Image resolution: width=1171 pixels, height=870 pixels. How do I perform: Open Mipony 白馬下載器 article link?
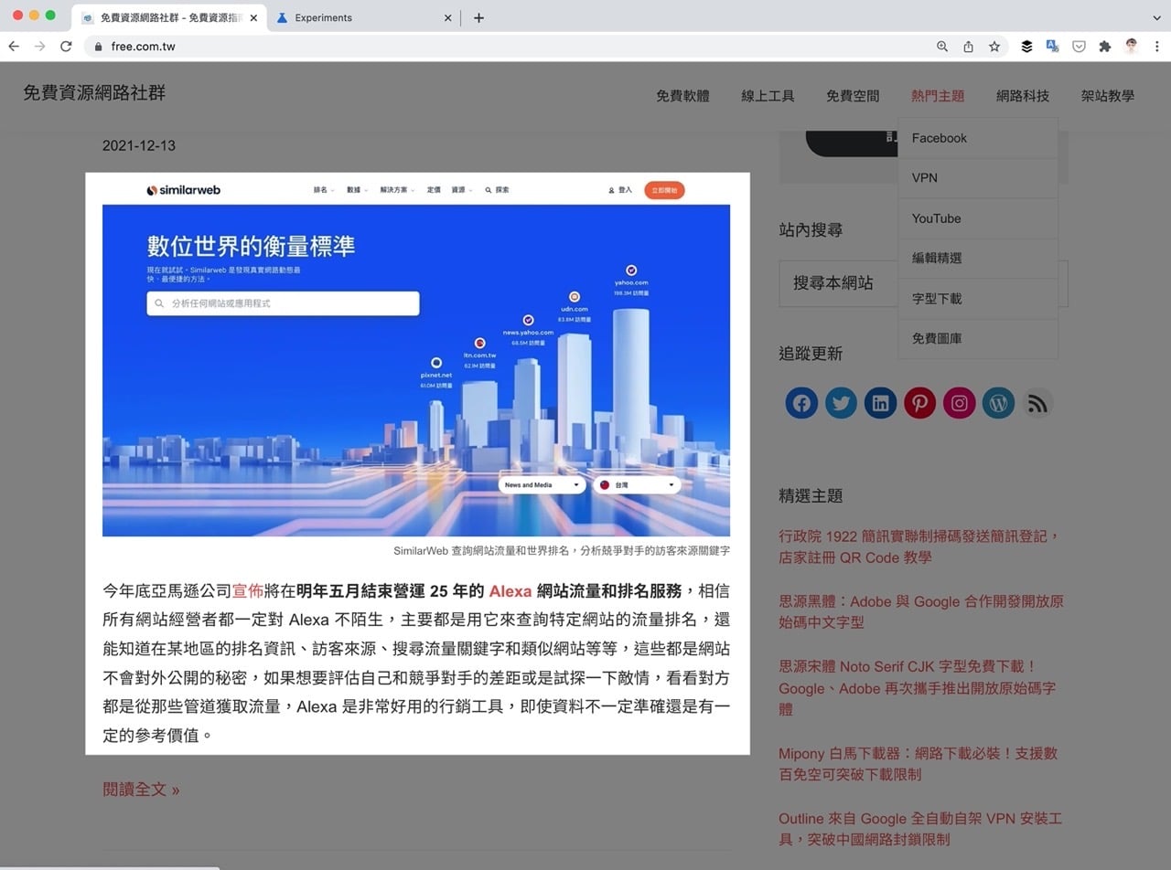point(918,763)
